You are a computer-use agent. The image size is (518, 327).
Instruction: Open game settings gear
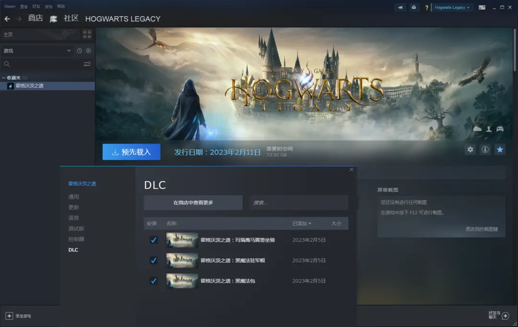point(470,150)
